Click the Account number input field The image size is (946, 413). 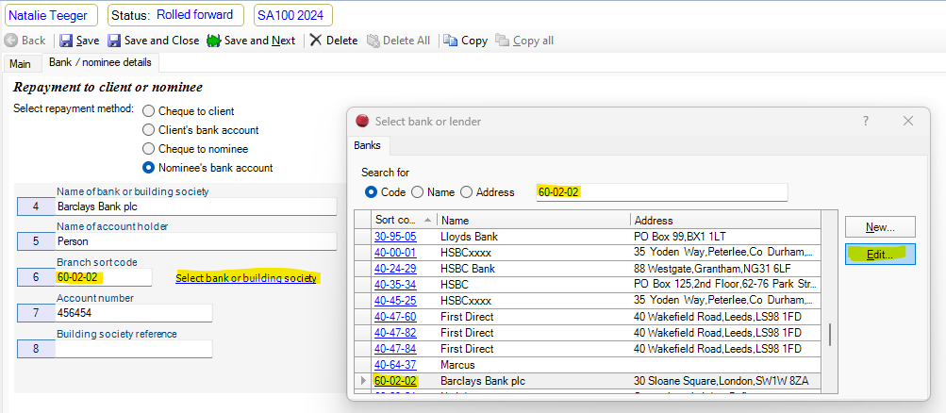pos(134,313)
